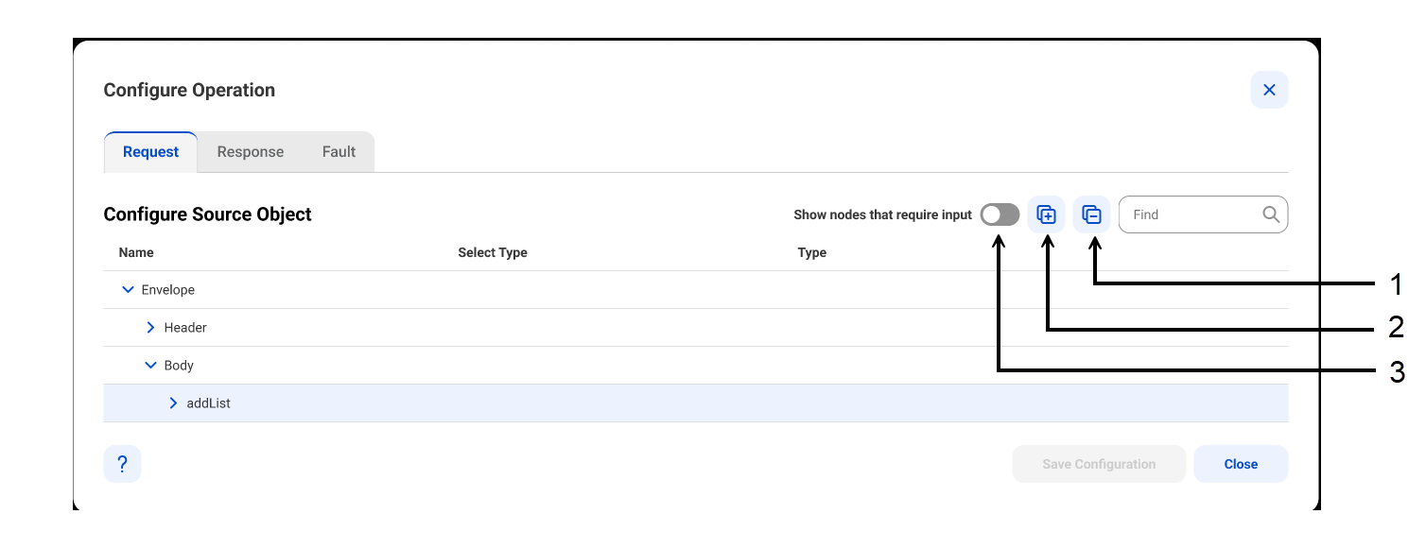Switch to the Request tab

[150, 152]
